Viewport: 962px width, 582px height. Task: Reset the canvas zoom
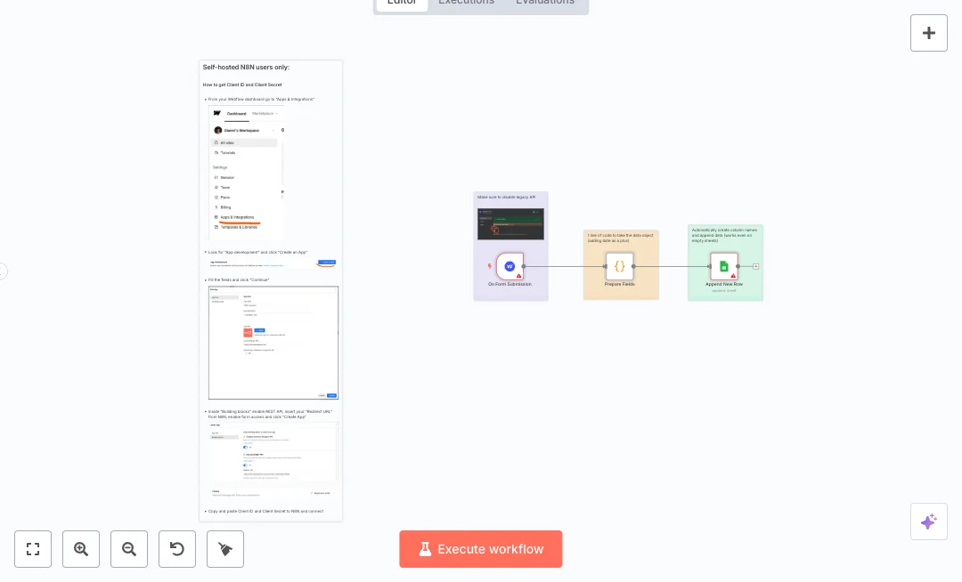[x=177, y=549]
